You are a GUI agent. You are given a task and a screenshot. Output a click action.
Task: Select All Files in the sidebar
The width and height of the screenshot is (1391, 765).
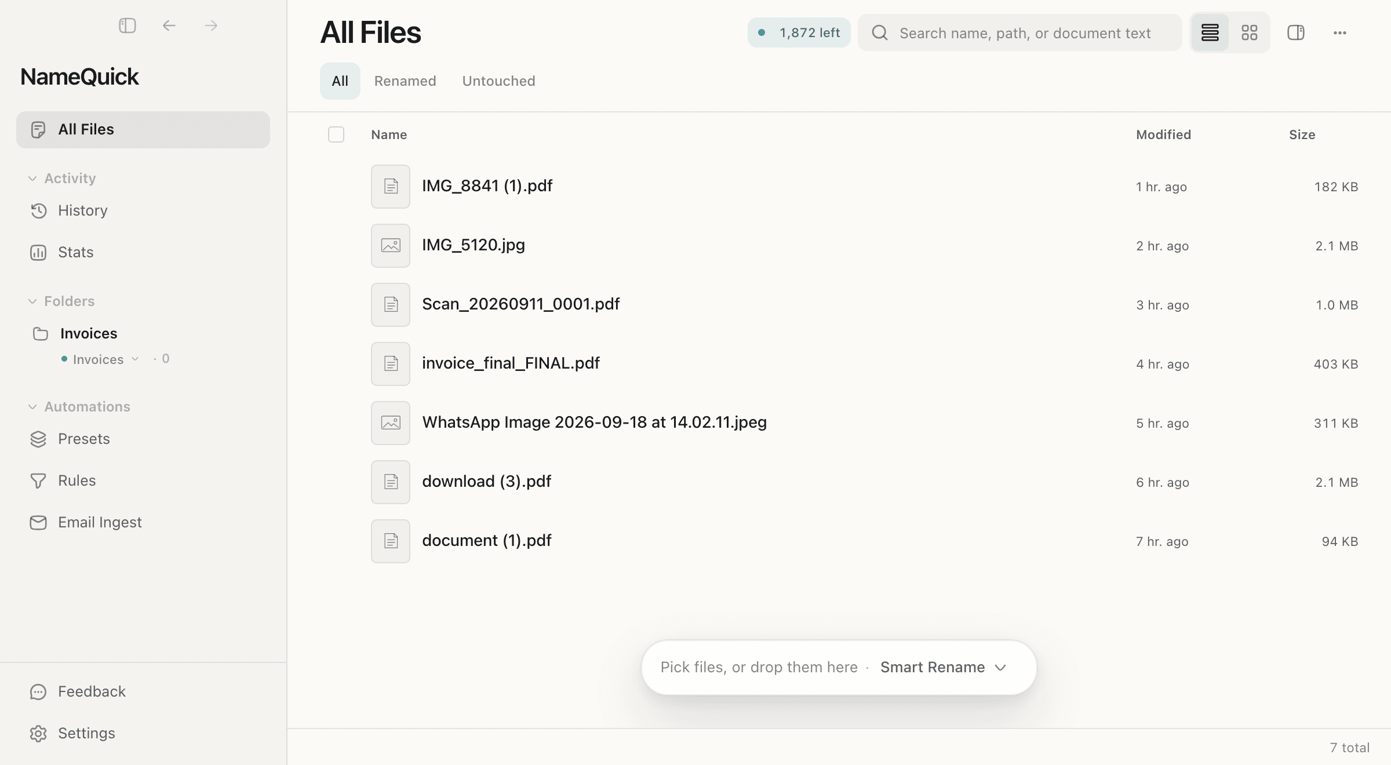point(143,129)
